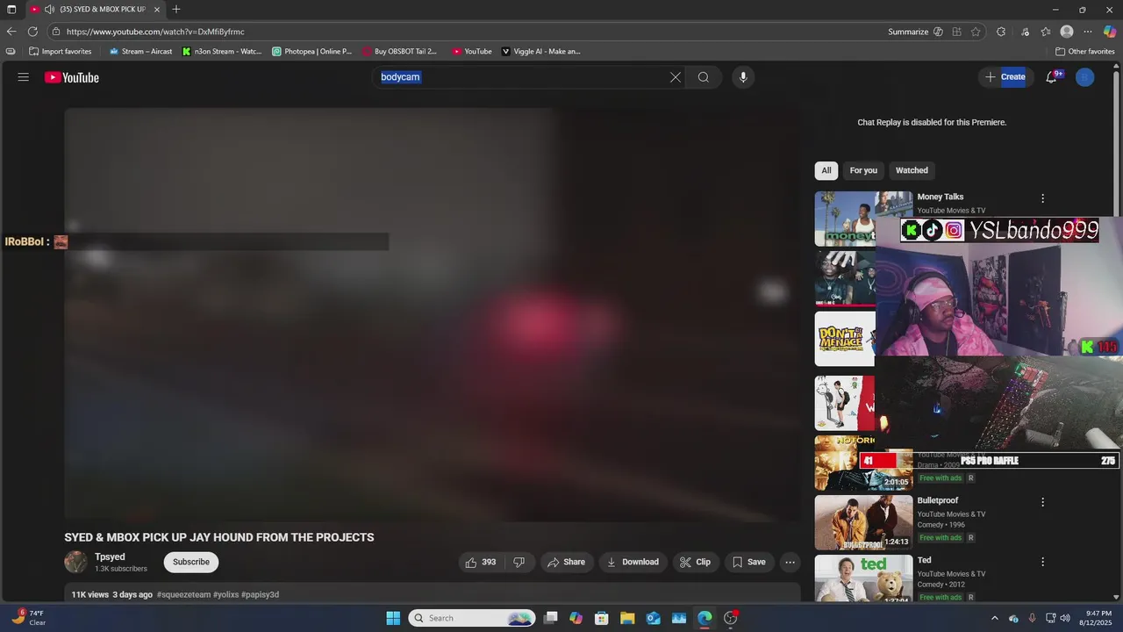Open the Stream – Aircast bookmark

[140, 51]
